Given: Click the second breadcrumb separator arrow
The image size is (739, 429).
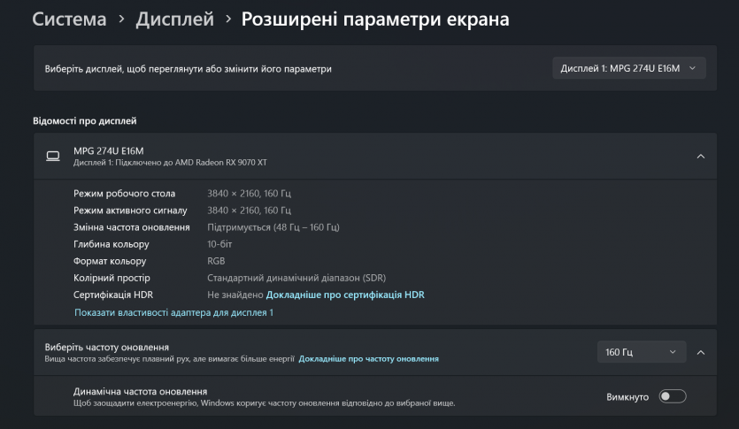Looking at the screenshot, I should click(x=228, y=19).
